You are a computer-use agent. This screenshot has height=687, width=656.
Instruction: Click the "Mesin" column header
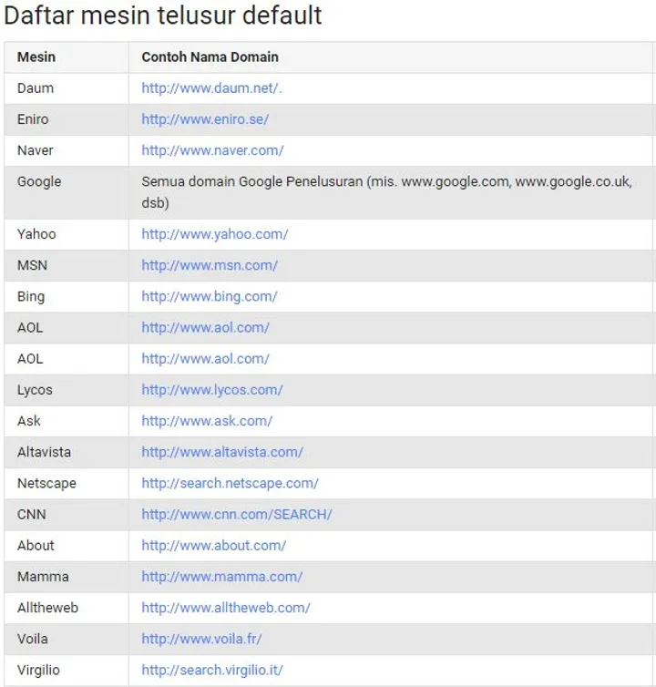pyautogui.click(x=36, y=56)
